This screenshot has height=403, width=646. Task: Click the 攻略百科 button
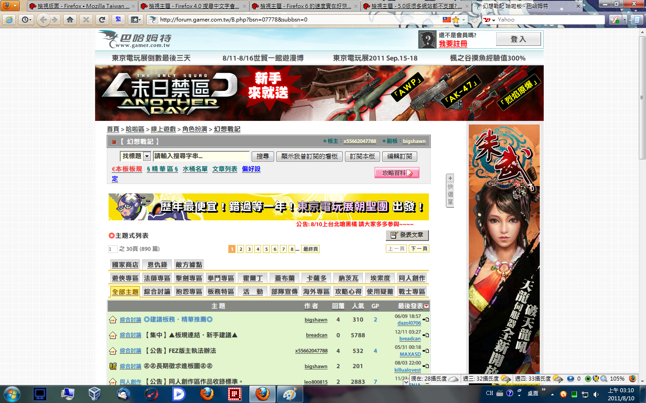pyautogui.click(x=397, y=173)
